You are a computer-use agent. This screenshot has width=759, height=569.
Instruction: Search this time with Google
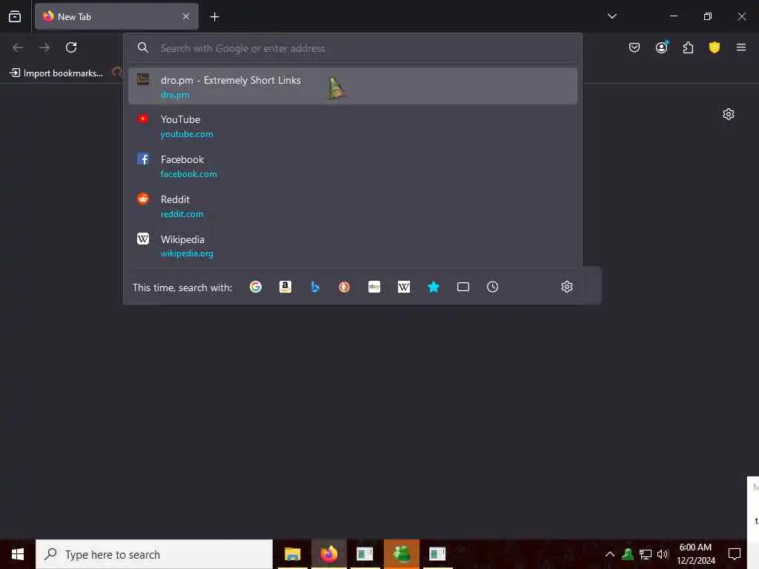tap(256, 287)
